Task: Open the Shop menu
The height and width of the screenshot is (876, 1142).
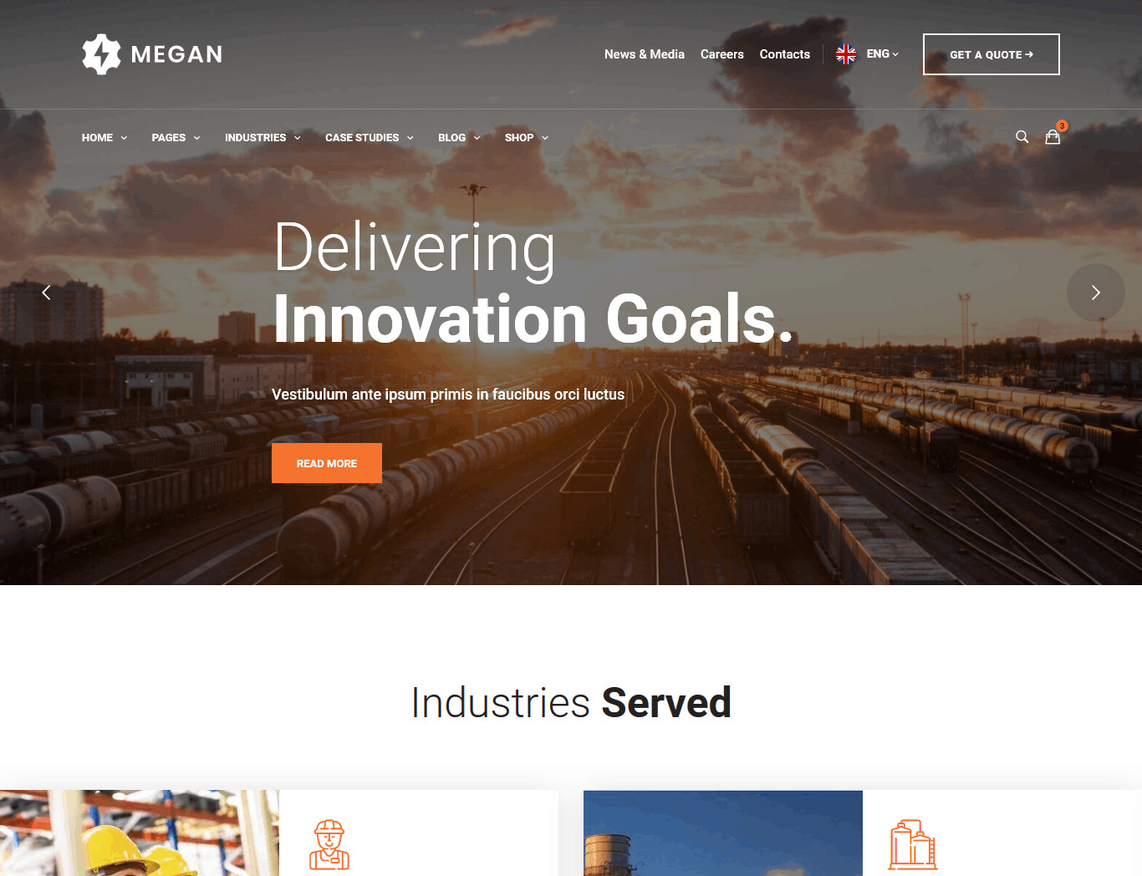Action: pyautogui.click(x=526, y=138)
